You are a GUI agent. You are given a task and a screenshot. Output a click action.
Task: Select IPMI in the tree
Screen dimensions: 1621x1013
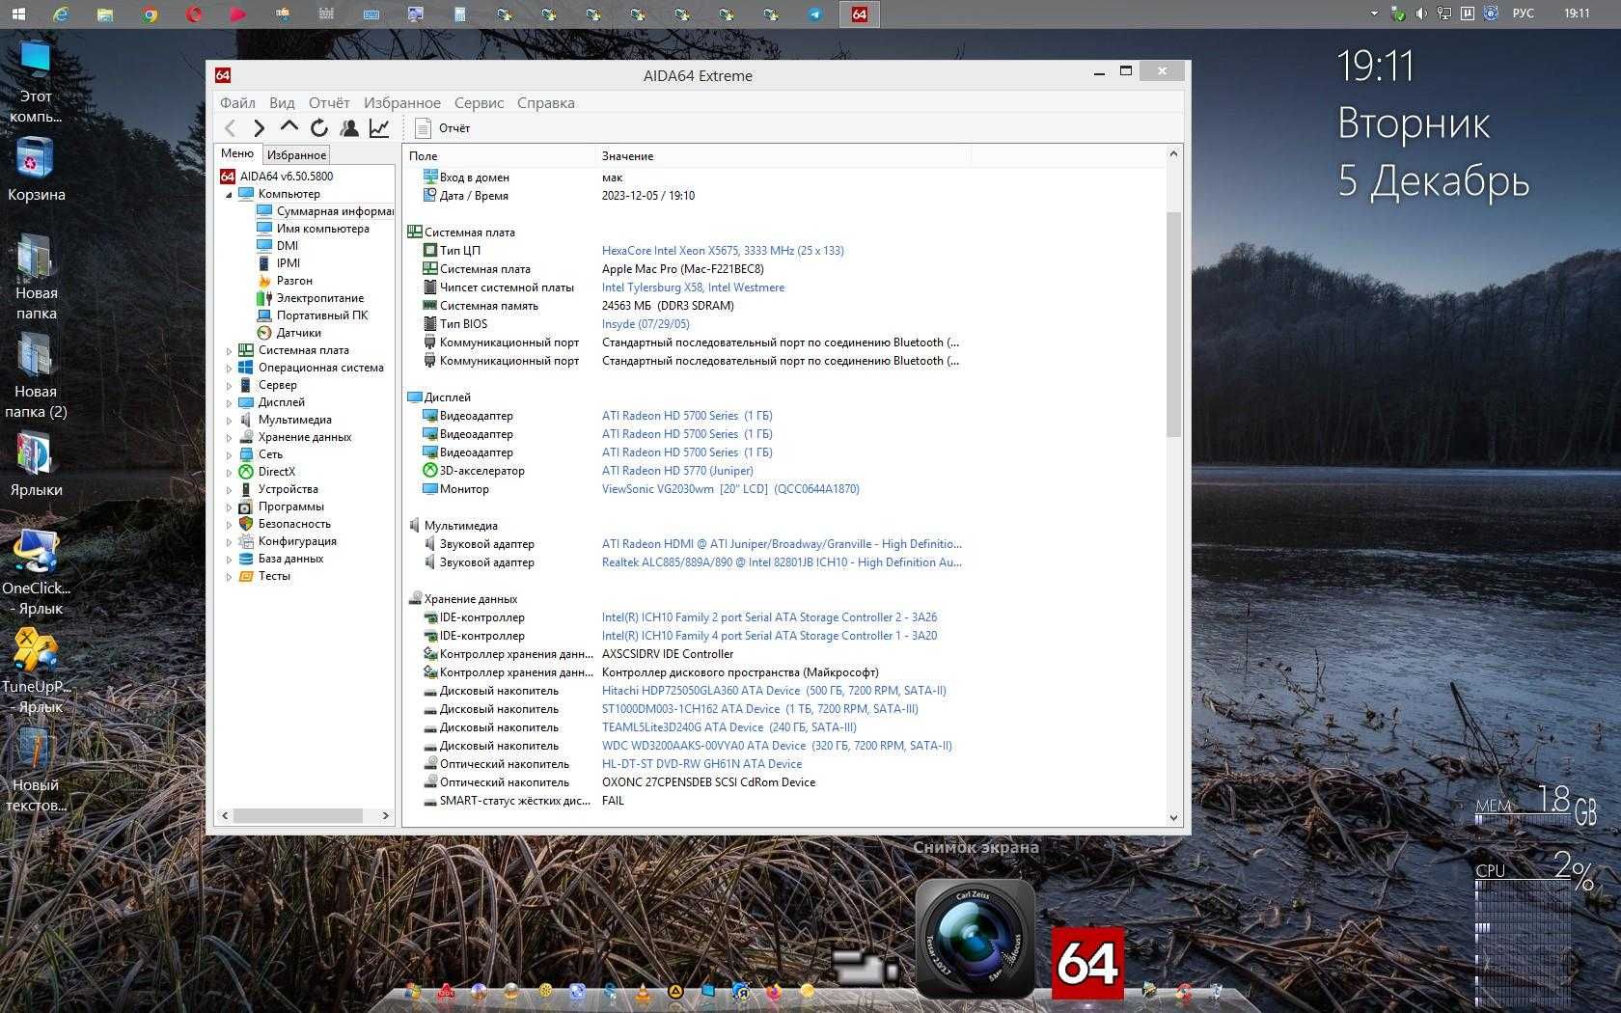pos(288,263)
